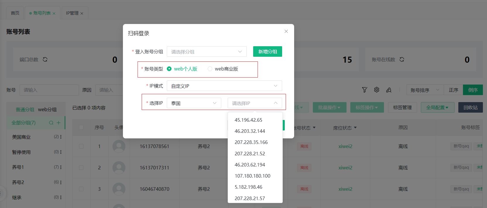Expand the 标签操作 dropdown button

(x=367, y=107)
